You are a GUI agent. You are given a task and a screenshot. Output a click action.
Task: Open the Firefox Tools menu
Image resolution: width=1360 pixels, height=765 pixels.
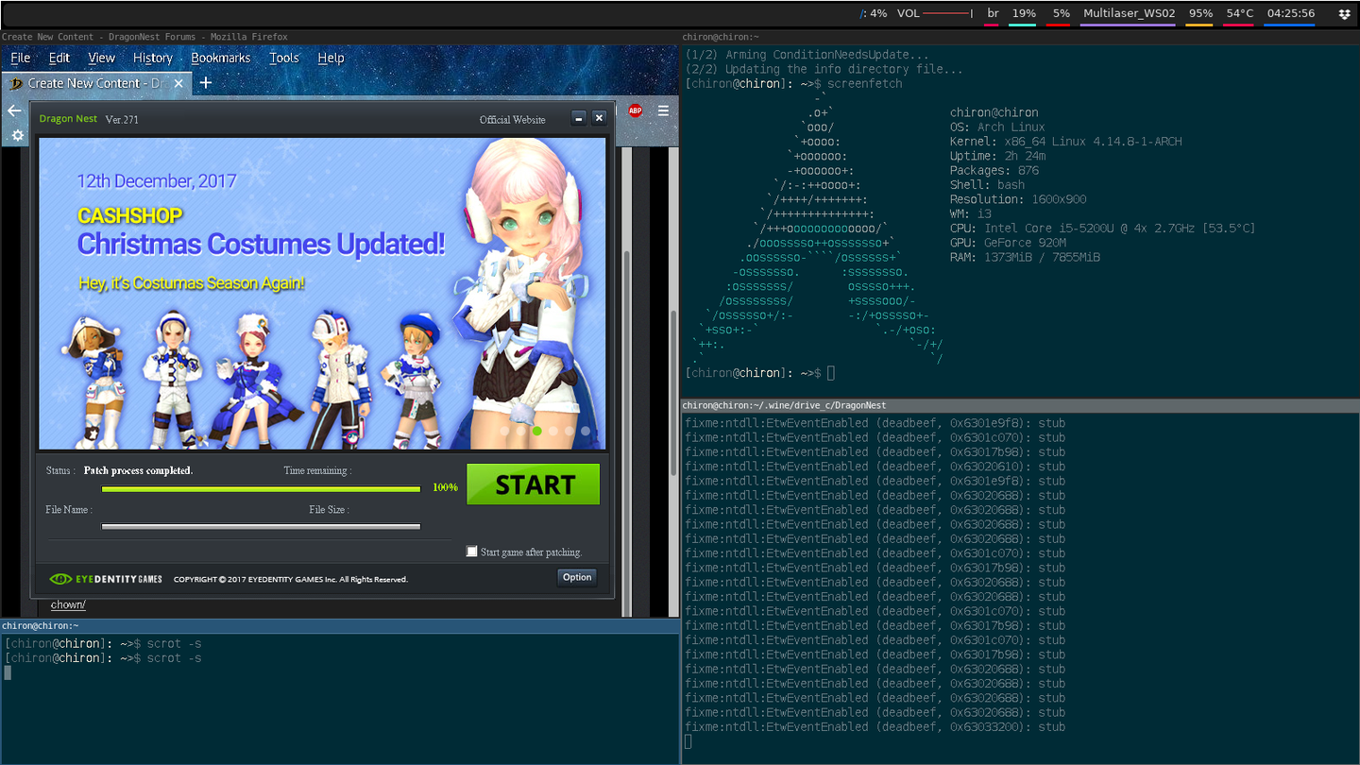coord(284,58)
